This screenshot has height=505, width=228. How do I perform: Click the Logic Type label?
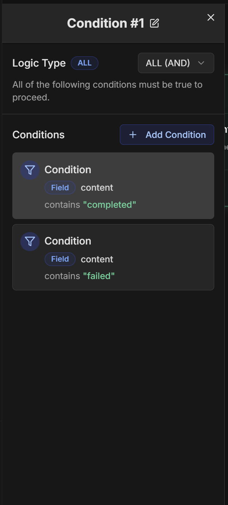click(x=39, y=63)
